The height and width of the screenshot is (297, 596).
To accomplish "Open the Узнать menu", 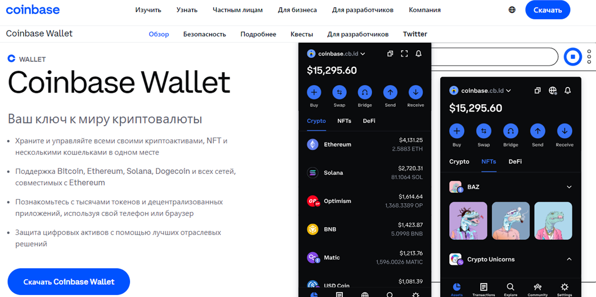I will [x=187, y=10].
